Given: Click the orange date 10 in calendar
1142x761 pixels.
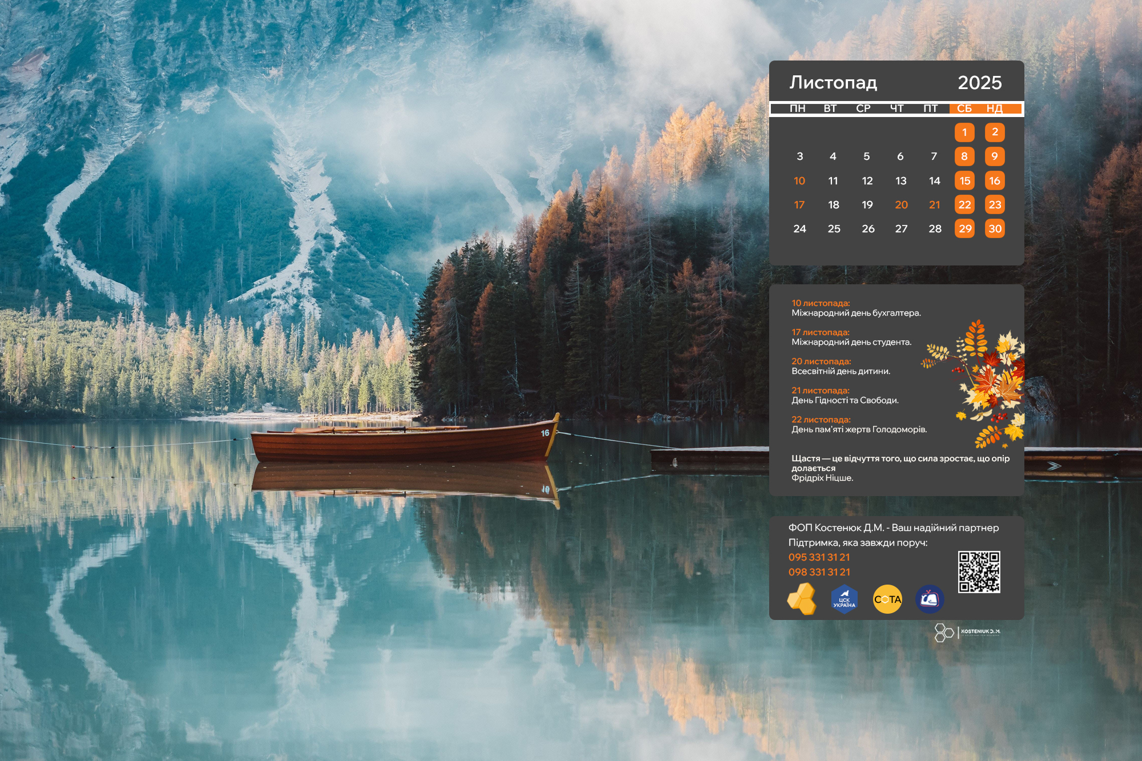Looking at the screenshot, I should click(x=799, y=181).
